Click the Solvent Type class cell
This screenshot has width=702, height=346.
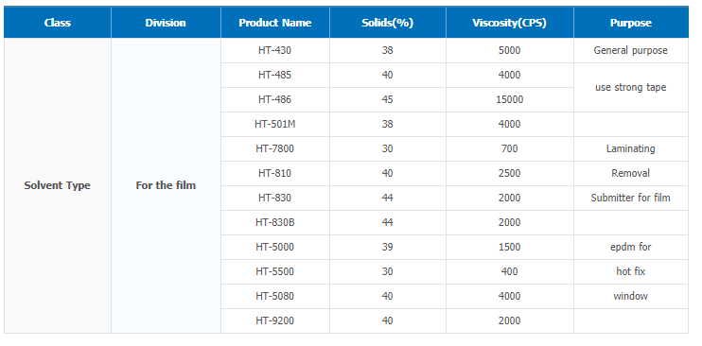pyautogui.click(x=58, y=185)
